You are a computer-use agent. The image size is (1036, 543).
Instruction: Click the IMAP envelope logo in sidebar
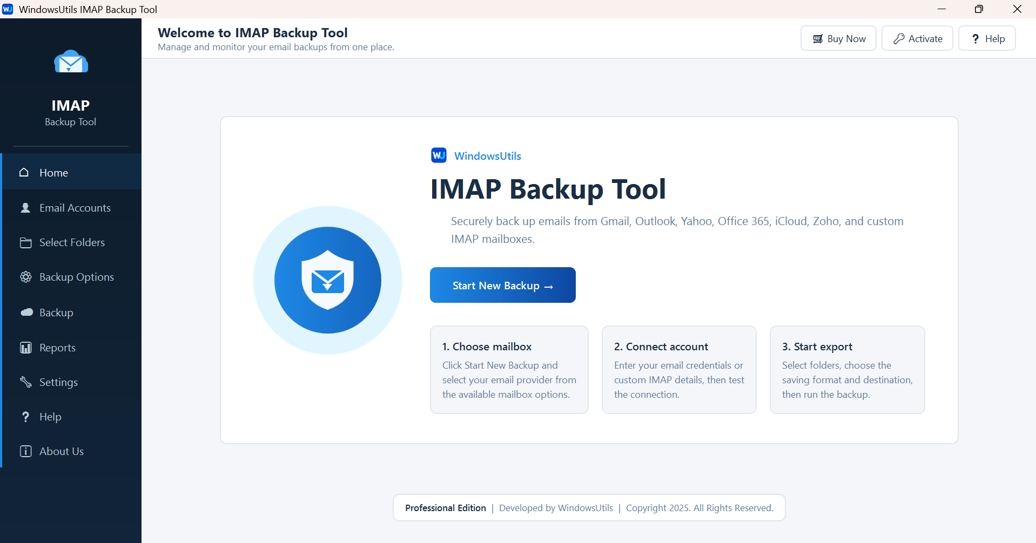[x=71, y=62]
